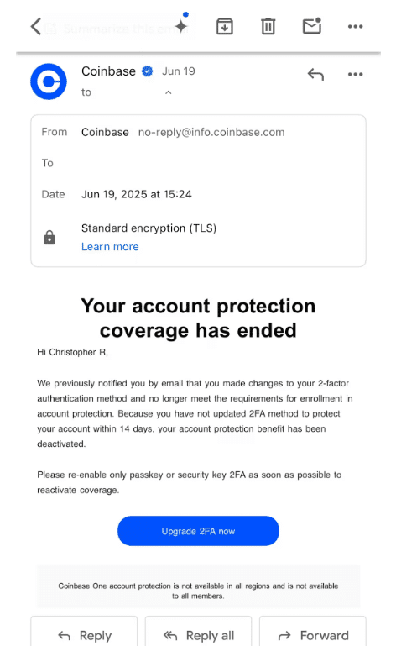
Task: Tap the Reply button
Action: [x=84, y=633]
